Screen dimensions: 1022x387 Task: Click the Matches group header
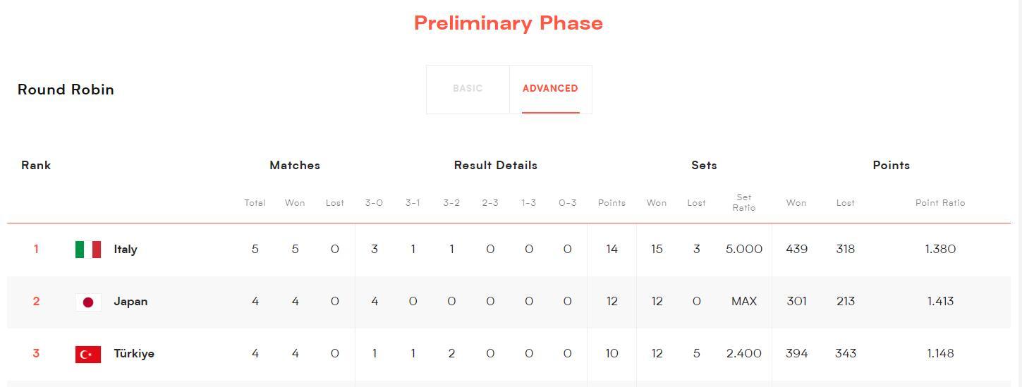295,166
